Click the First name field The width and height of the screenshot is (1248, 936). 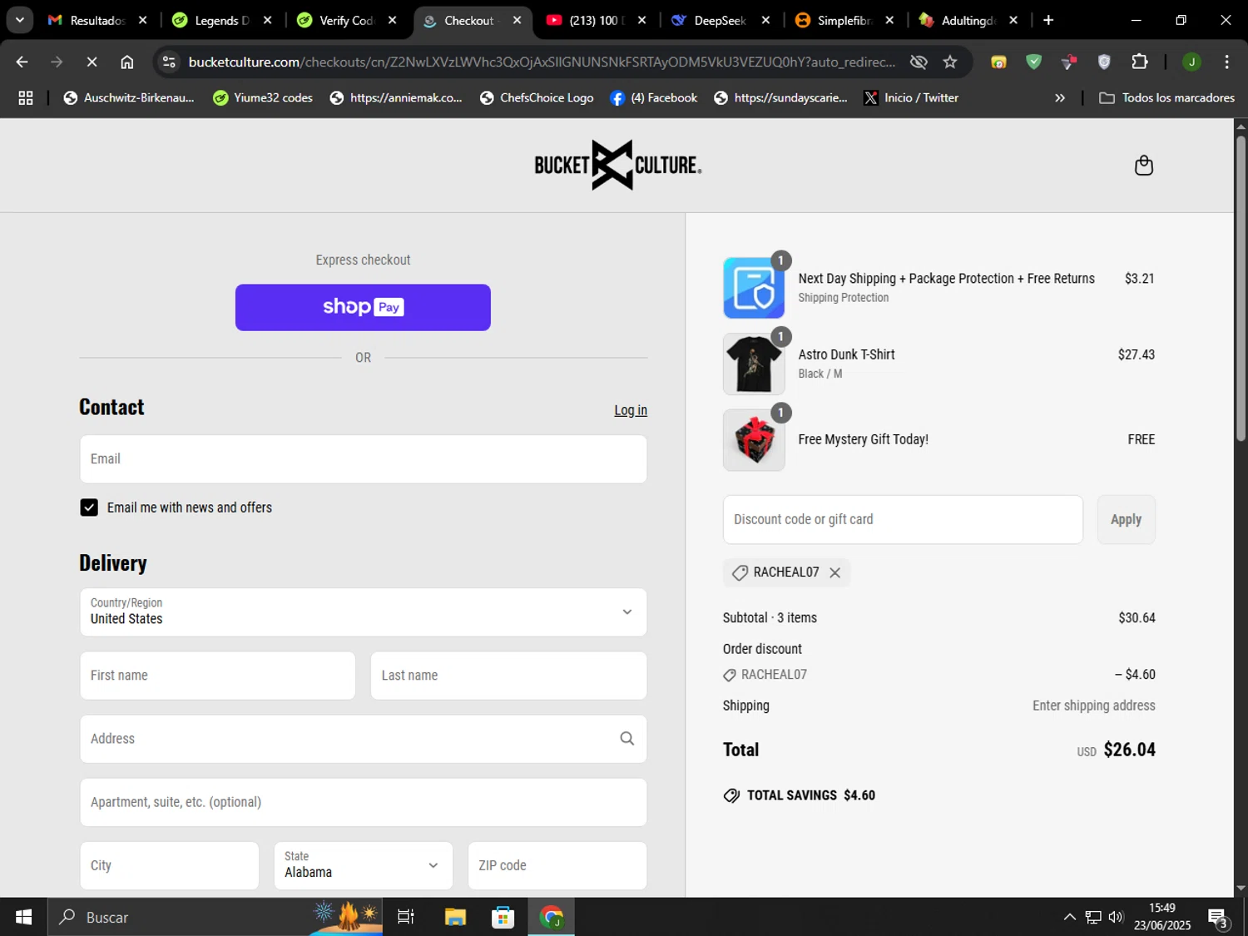tap(218, 676)
